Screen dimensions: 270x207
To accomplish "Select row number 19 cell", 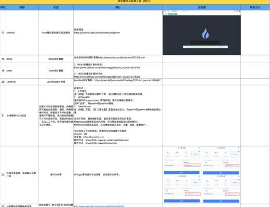I will [3, 71].
